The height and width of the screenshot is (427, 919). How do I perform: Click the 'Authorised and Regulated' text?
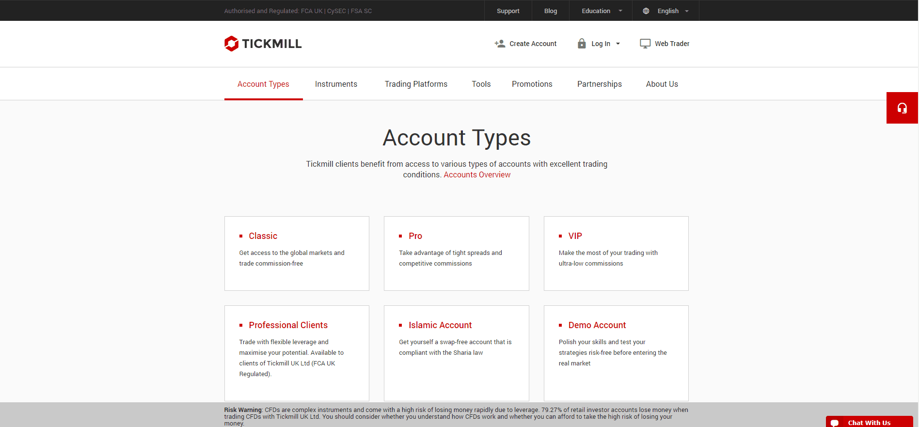298,11
